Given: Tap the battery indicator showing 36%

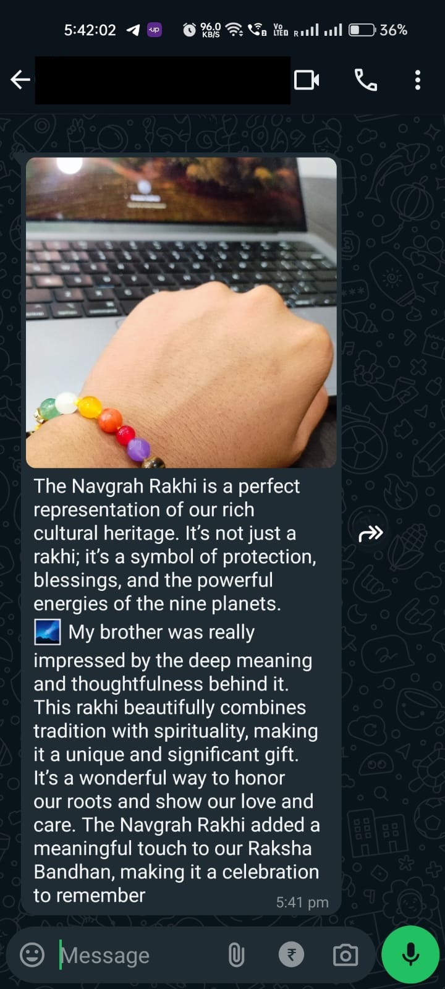Looking at the screenshot, I should (378, 30).
